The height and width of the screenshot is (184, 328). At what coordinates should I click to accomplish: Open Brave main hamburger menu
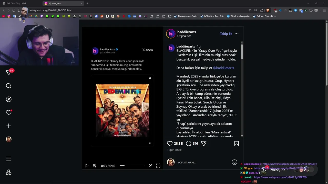coord(324,10)
